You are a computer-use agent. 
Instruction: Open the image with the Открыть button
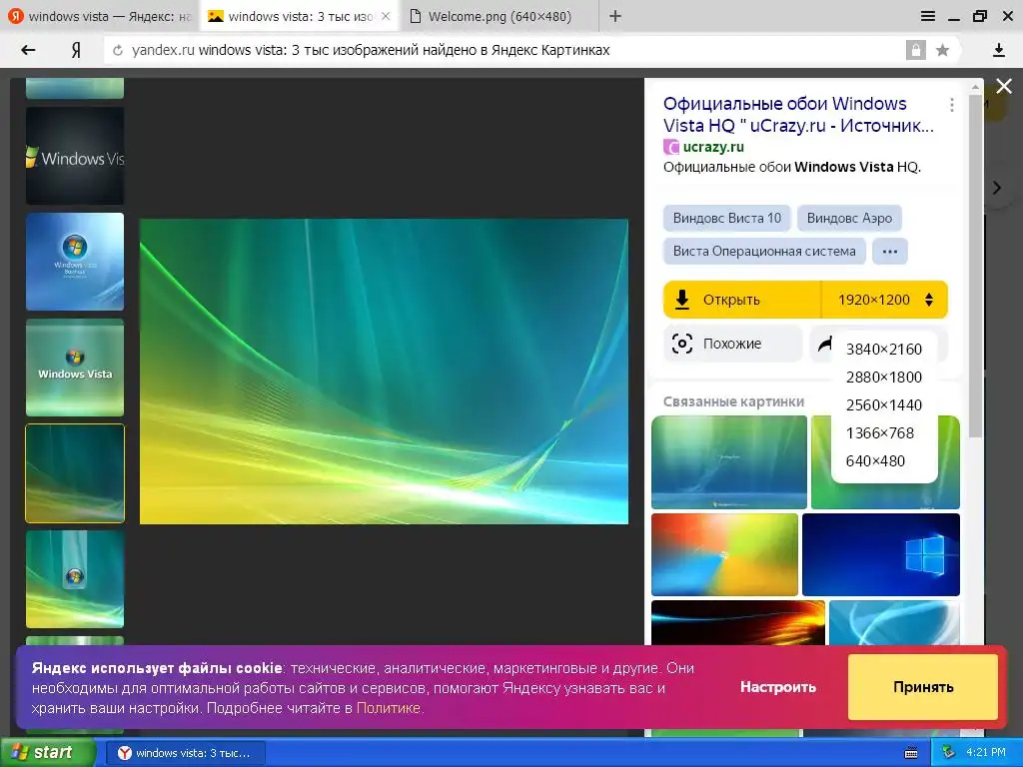click(742, 300)
